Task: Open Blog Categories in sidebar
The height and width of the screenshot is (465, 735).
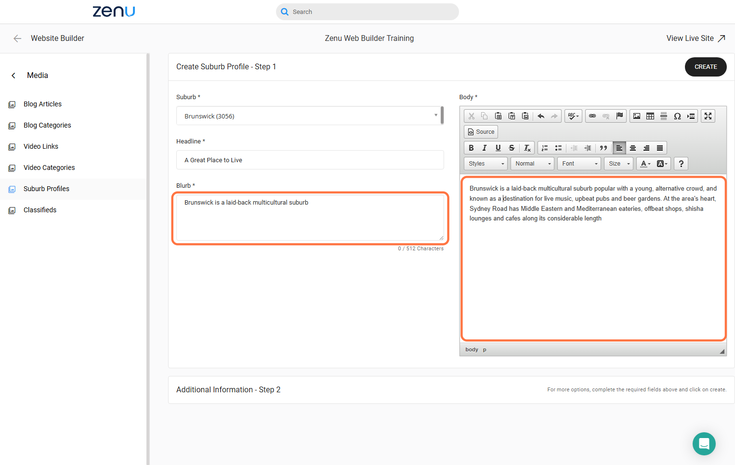Action: pos(47,125)
